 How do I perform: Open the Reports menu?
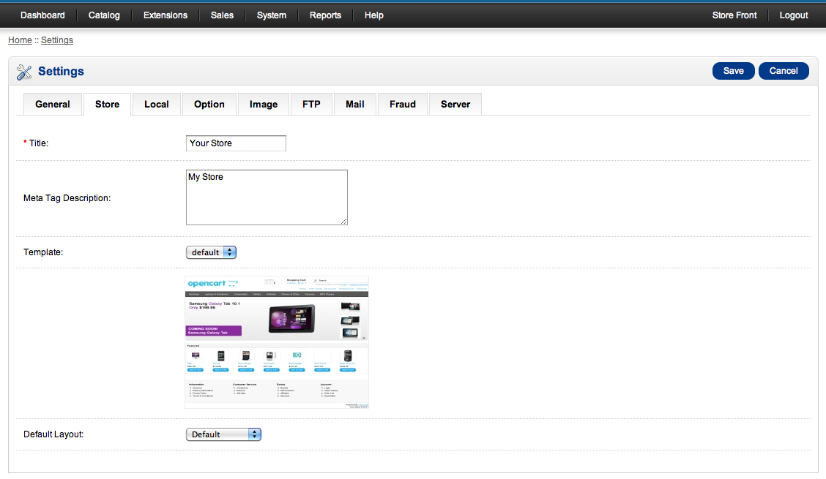pos(325,15)
